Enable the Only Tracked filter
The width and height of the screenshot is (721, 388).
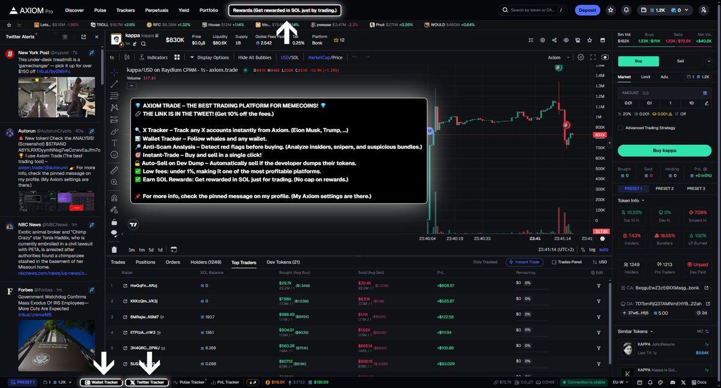point(485,262)
